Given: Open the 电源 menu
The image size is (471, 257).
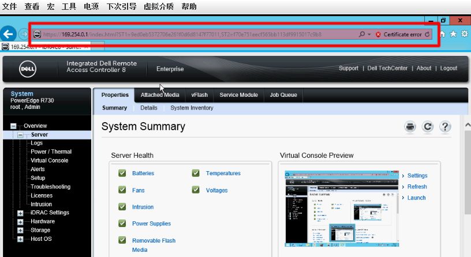Looking at the screenshot, I should pyautogui.click(x=91, y=6).
